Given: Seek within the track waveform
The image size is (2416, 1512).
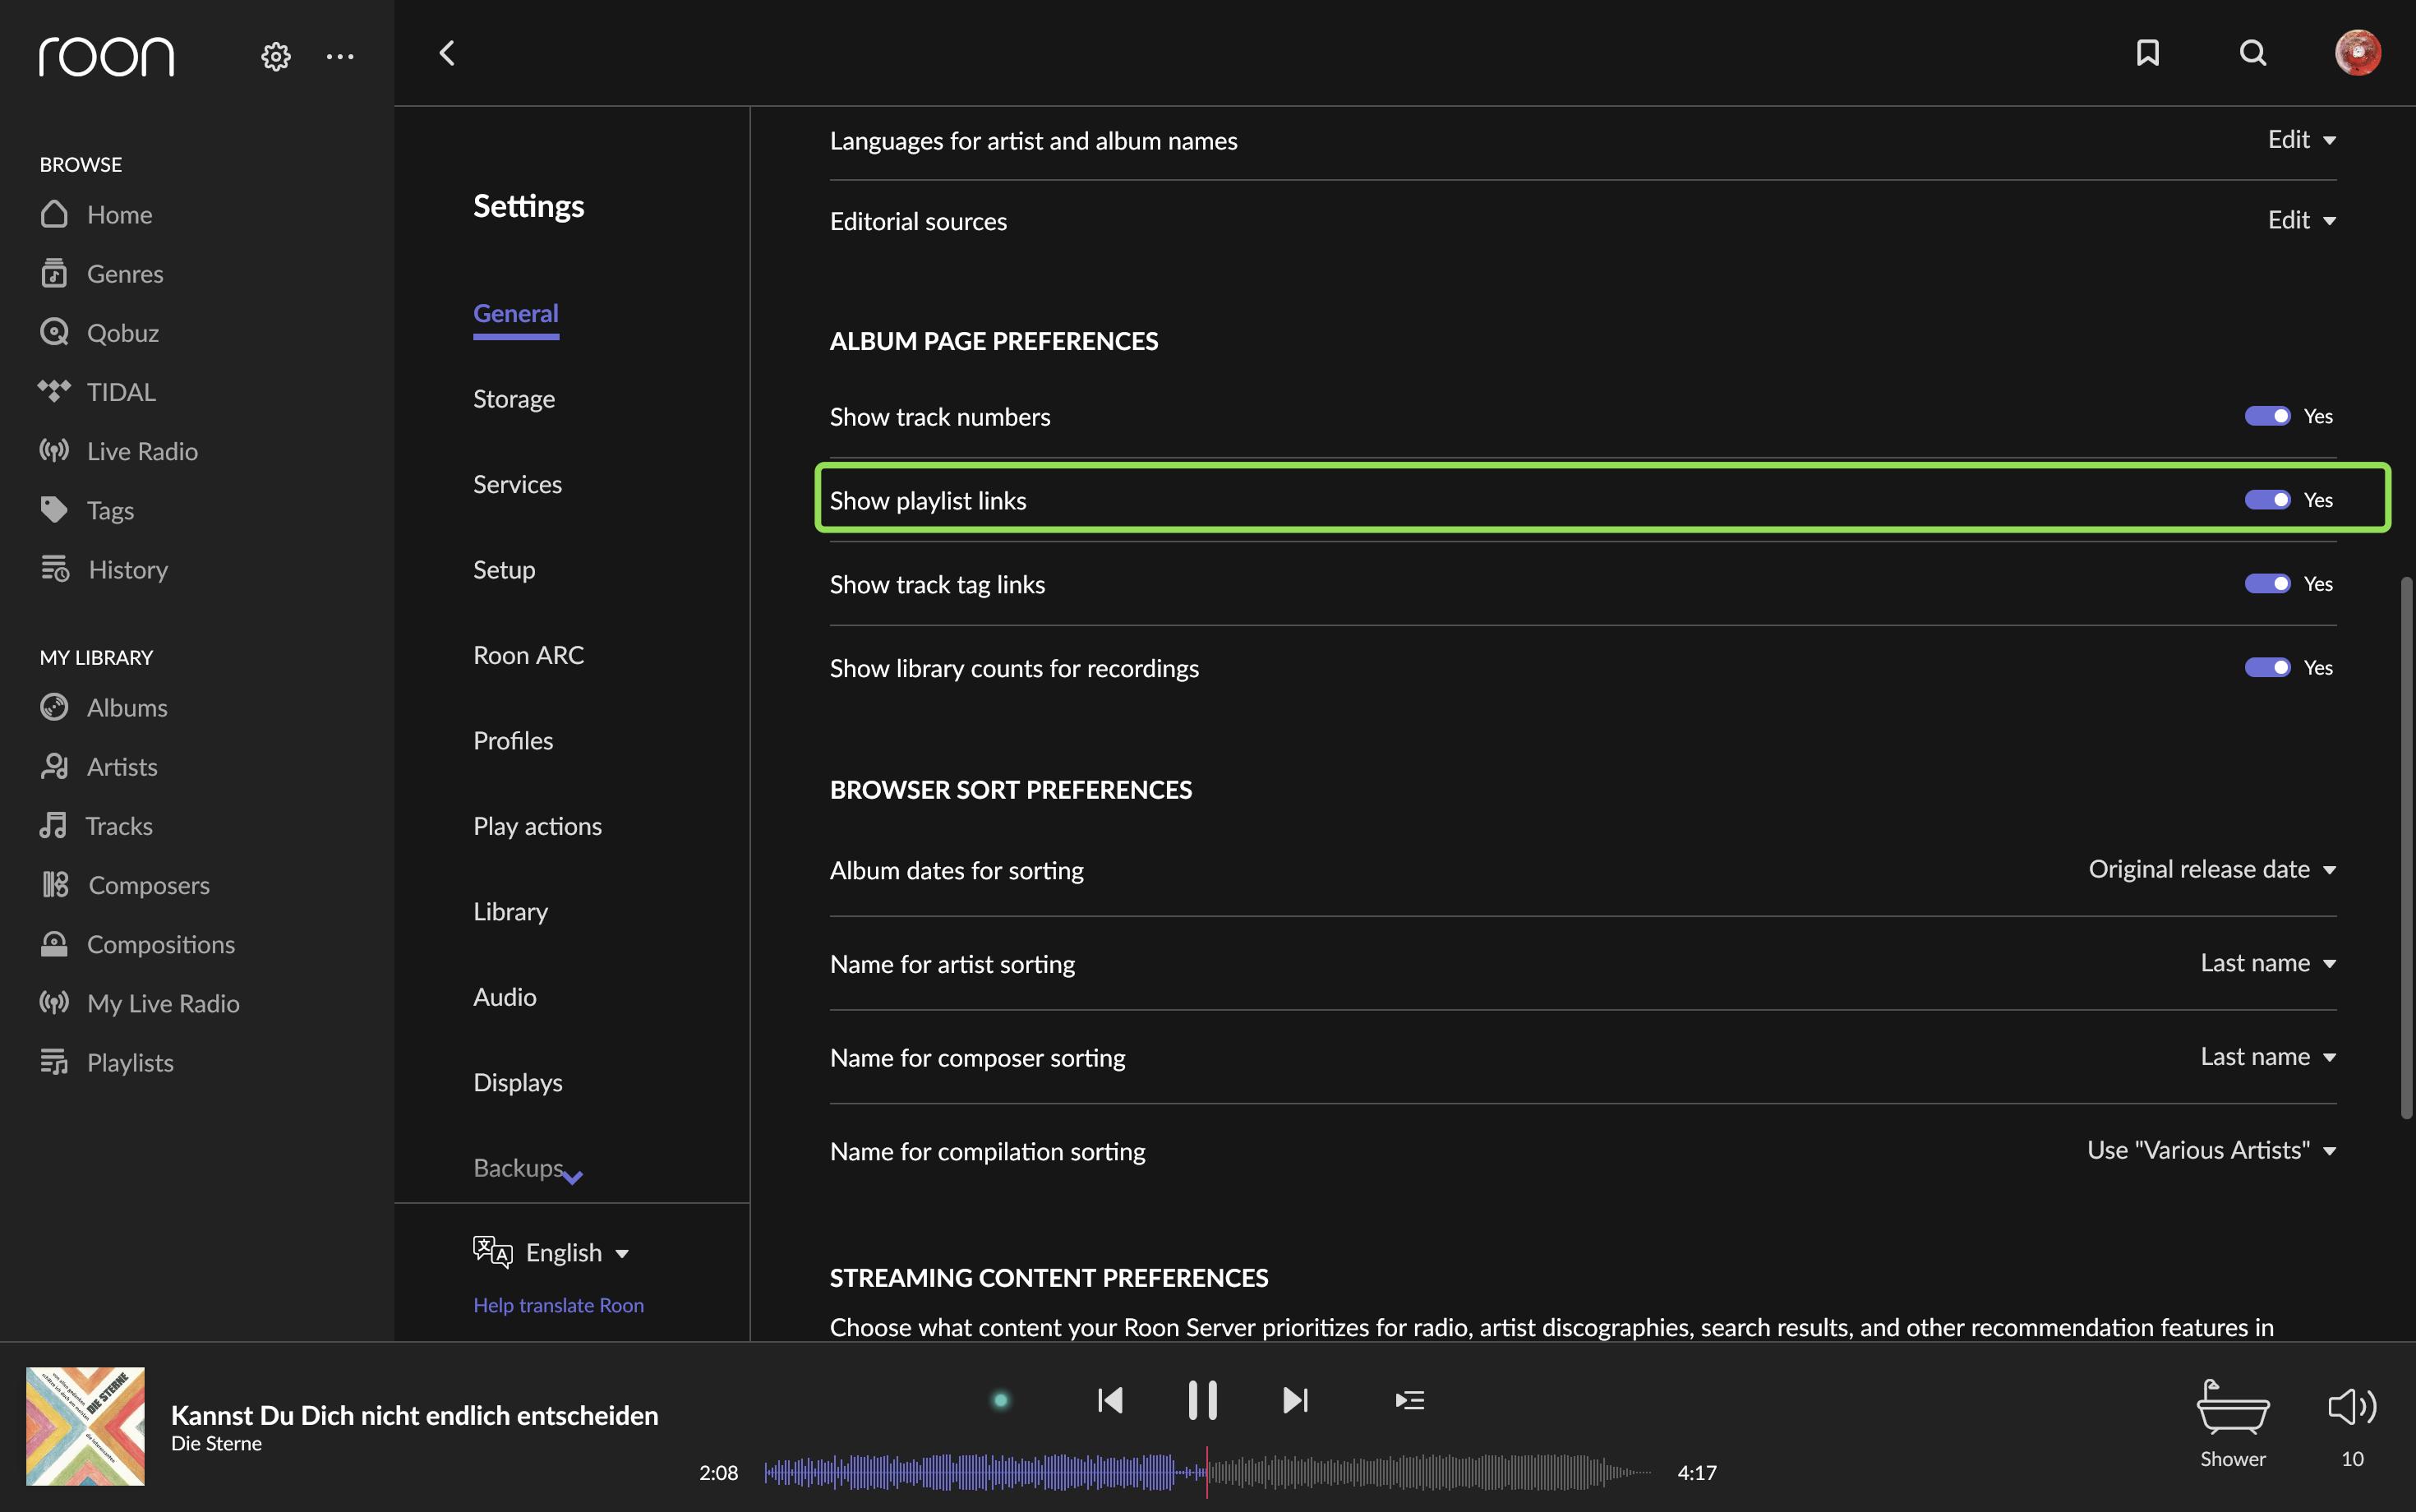Looking at the screenshot, I should 1207,1472.
